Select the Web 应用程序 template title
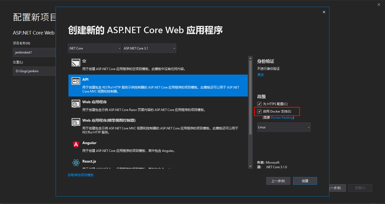The image size is (385, 204). pos(95,102)
